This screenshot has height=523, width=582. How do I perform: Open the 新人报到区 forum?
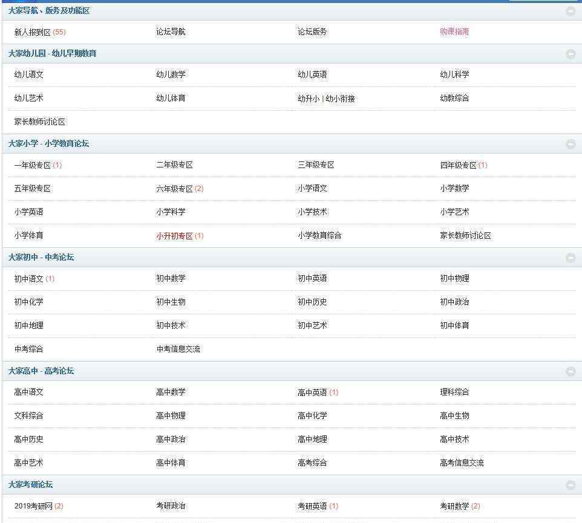[32, 32]
